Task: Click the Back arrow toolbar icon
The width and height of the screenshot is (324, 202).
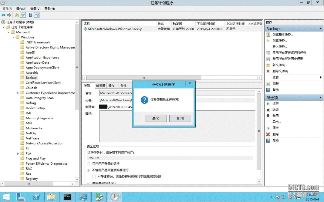Action: [3, 15]
